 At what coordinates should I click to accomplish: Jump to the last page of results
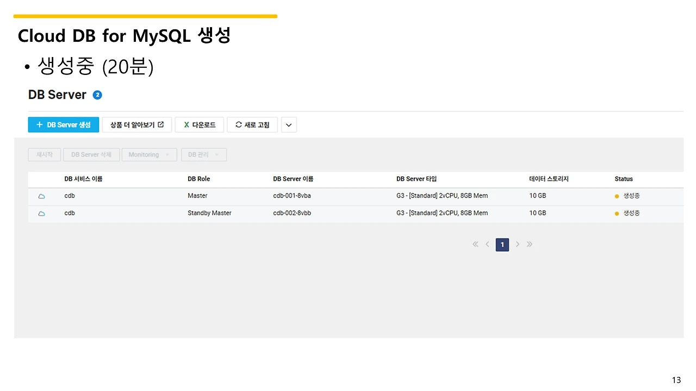[x=530, y=244]
